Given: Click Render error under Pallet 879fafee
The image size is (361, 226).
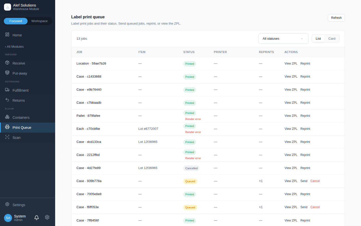Looking at the screenshot, I should click(193, 119).
